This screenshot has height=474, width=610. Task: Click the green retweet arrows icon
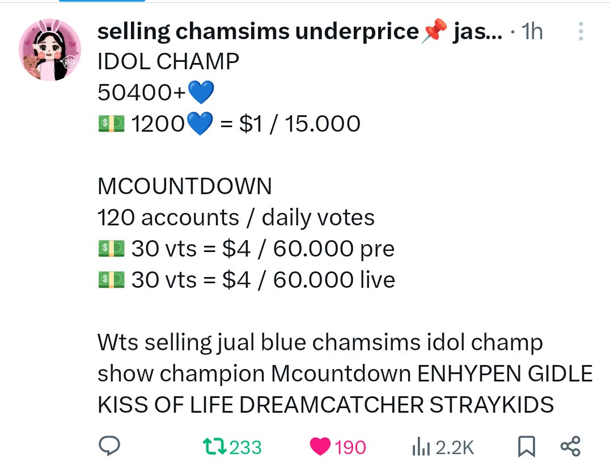point(215,447)
